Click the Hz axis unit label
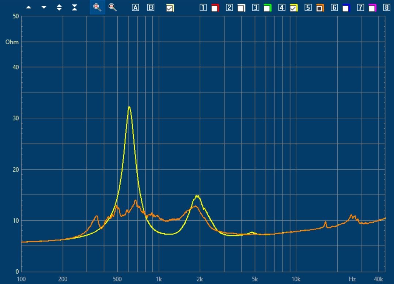 pyautogui.click(x=352, y=279)
